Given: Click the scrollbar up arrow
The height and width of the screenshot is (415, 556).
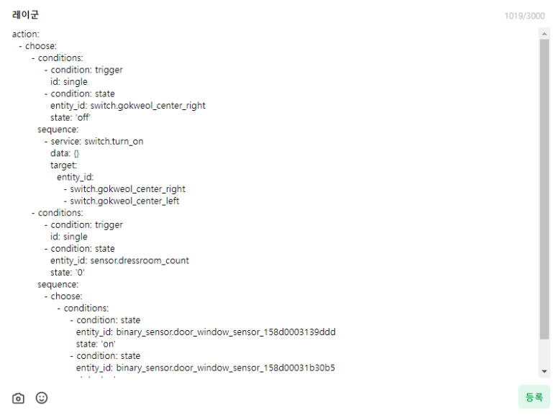Looking at the screenshot, I should coord(544,34).
